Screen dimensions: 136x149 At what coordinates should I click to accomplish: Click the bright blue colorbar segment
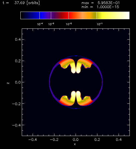pos(45,15)
